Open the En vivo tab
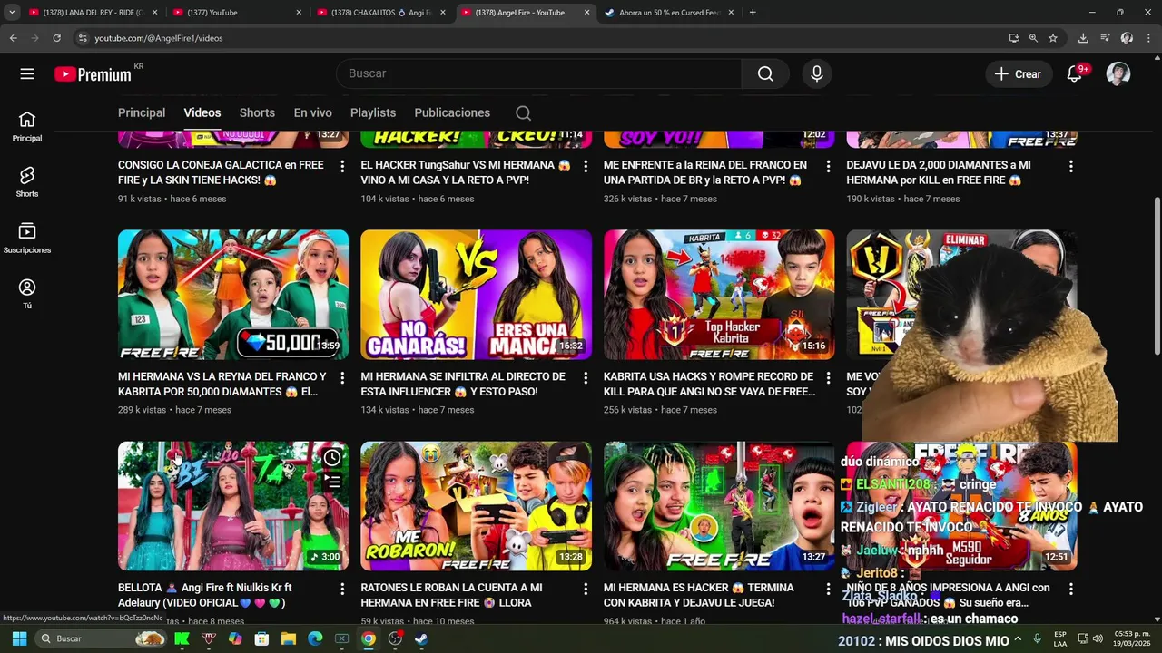Screen dimensions: 1162x653 tap(312, 112)
